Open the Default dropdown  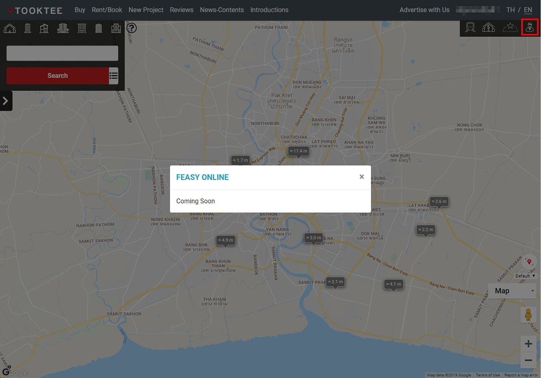point(525,276)
